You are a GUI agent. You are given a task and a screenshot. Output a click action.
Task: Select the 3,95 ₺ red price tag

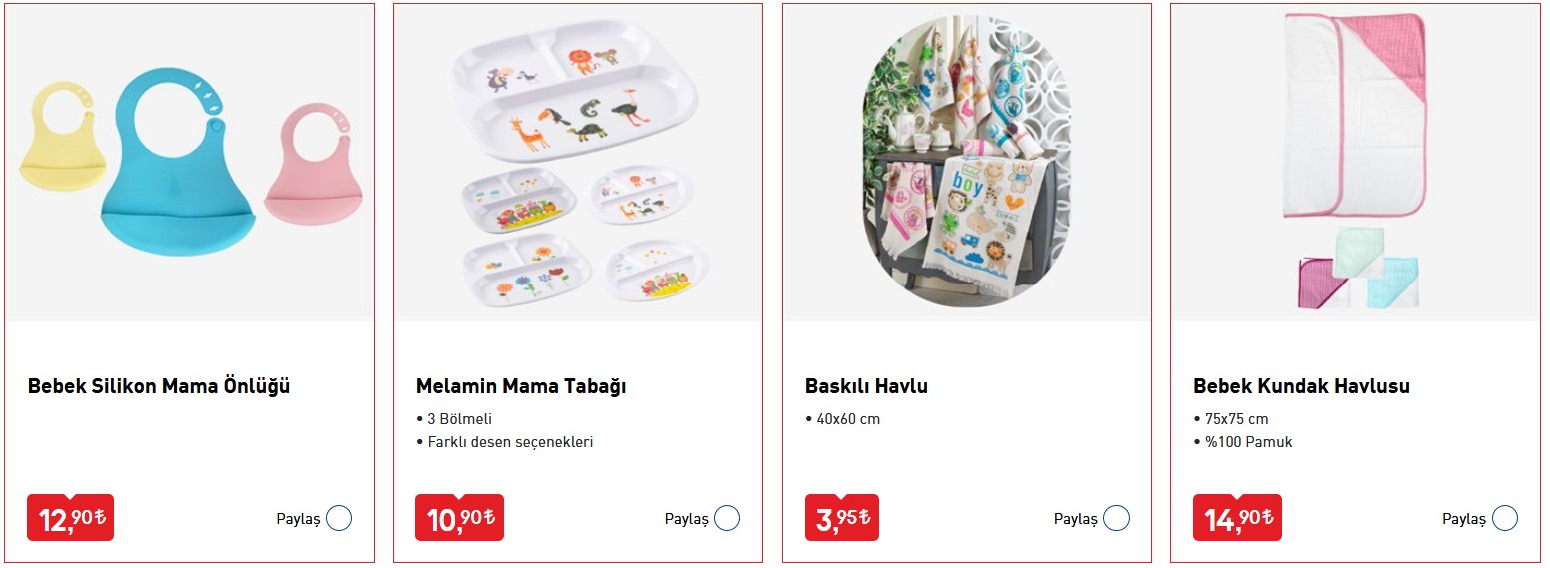[x=841, y=518]
